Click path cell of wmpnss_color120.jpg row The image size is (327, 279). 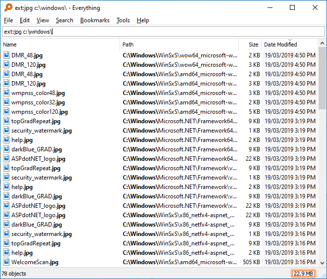pyautogui.click(x=180, y=112)
